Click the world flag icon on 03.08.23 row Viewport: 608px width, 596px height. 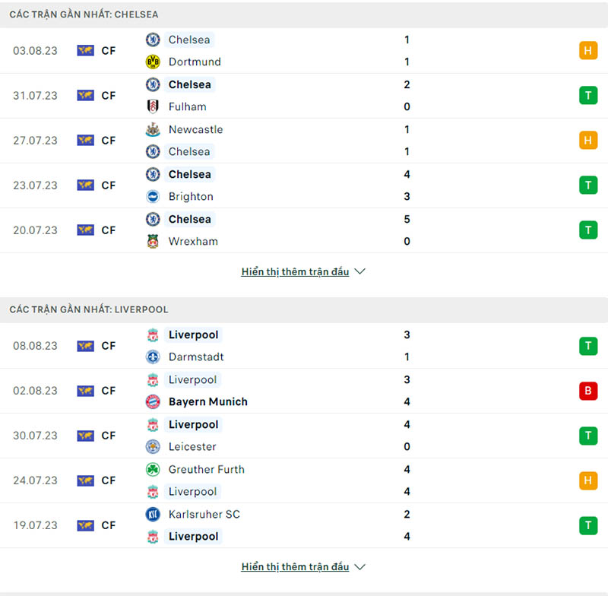(85, 51)
